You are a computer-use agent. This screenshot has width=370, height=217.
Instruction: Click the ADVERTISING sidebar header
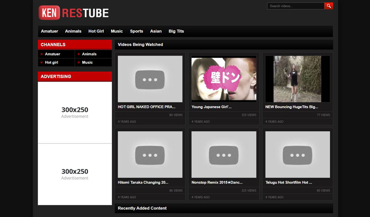click(75, 77)
